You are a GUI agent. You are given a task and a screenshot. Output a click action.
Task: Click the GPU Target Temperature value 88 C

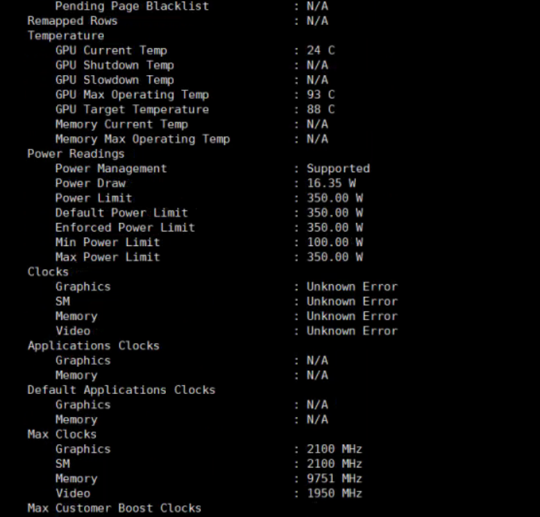click(321, 110)
